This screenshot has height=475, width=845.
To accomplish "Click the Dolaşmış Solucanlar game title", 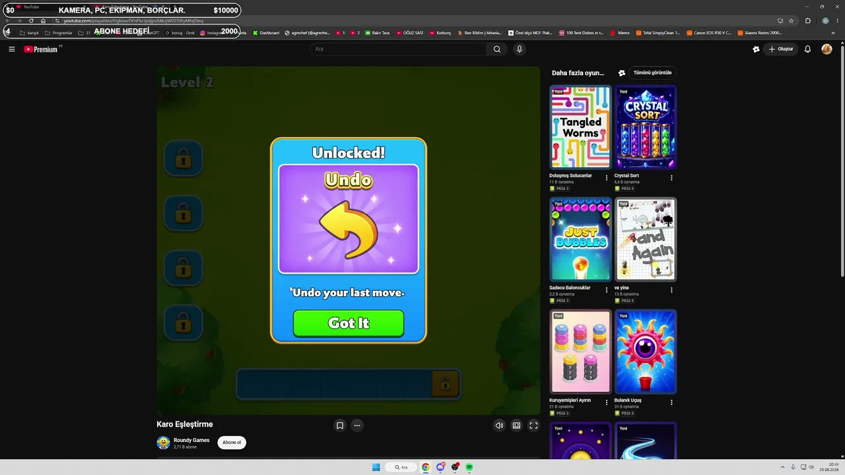I will point(570,175).
